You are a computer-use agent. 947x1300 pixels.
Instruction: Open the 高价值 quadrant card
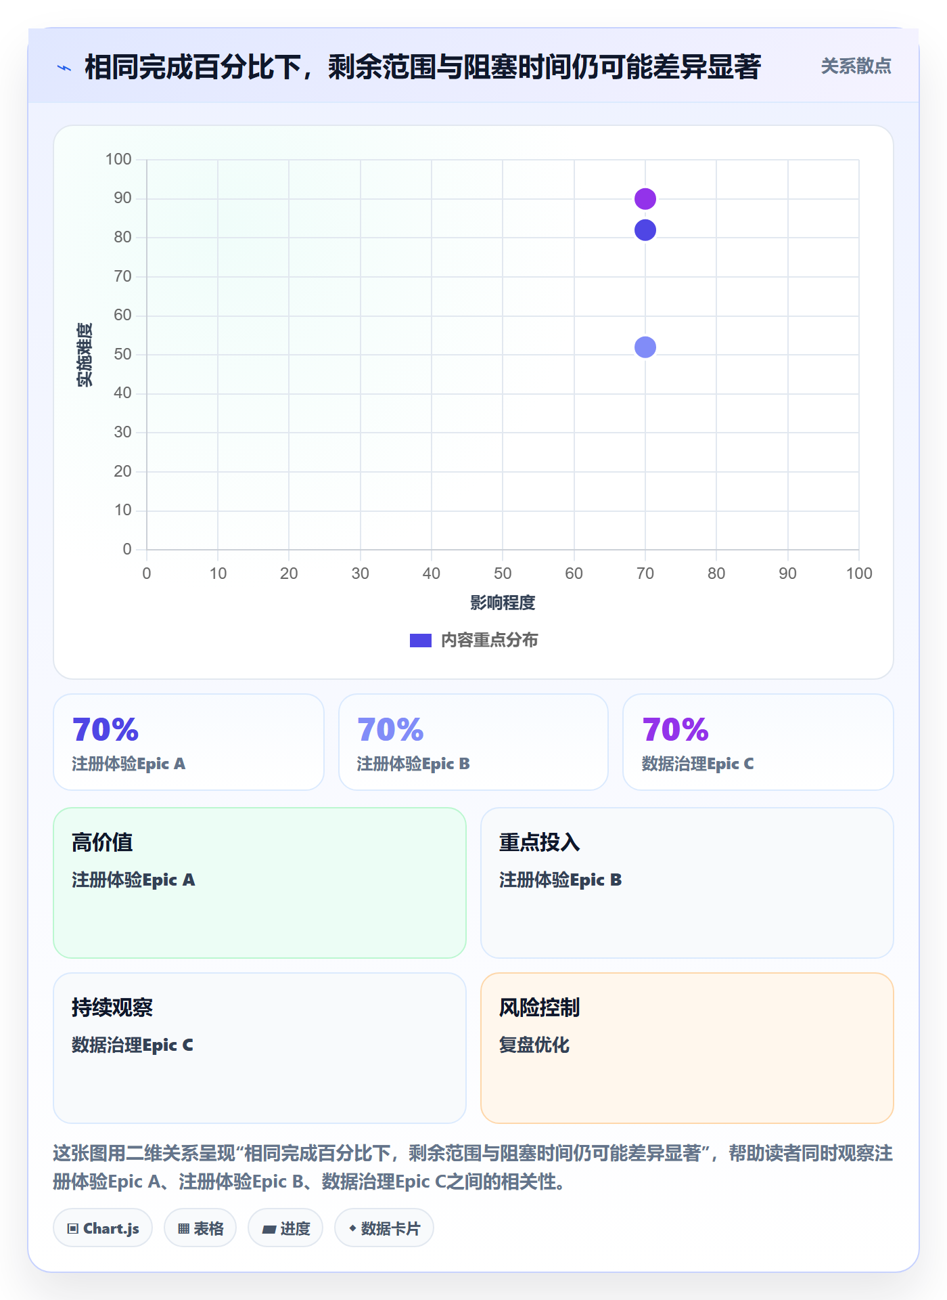pyautogui.click(x=260, y=883)
